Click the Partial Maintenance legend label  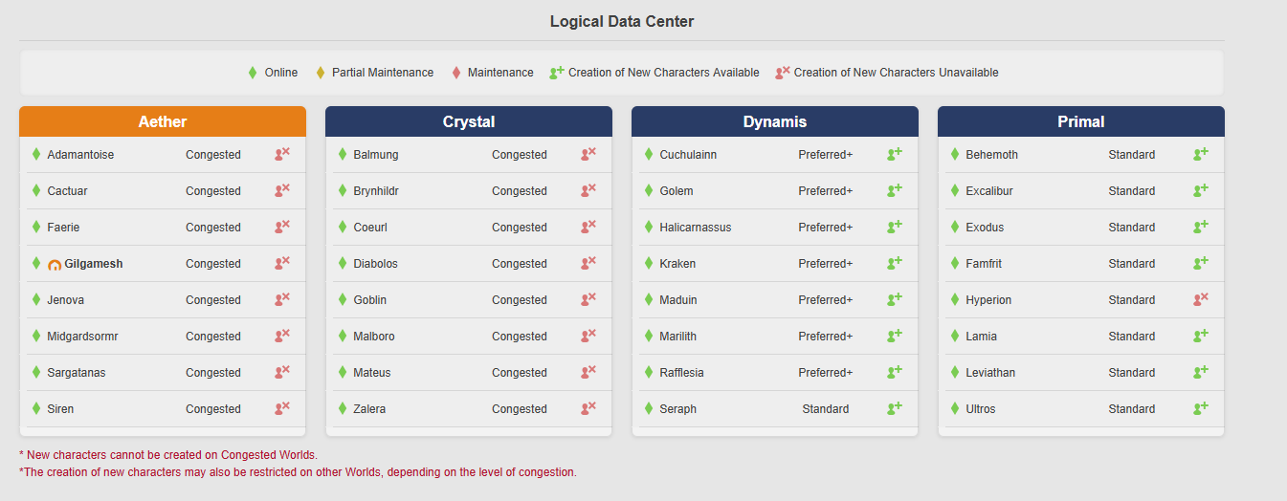coord(383,73)
